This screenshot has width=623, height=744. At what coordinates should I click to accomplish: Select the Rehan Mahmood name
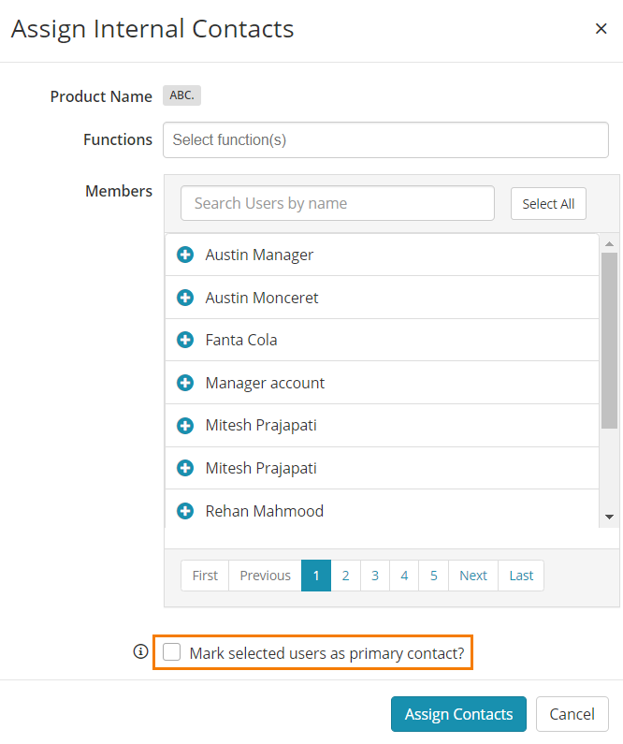(265, 511)
